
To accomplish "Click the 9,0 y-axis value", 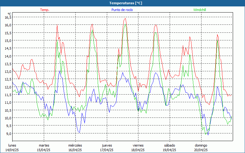I will pos(9,133).
